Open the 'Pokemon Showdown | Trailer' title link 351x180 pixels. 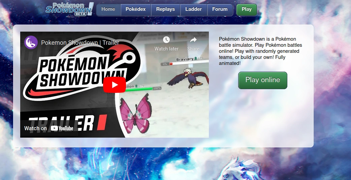pyautogui.click(x=80, y=43)
